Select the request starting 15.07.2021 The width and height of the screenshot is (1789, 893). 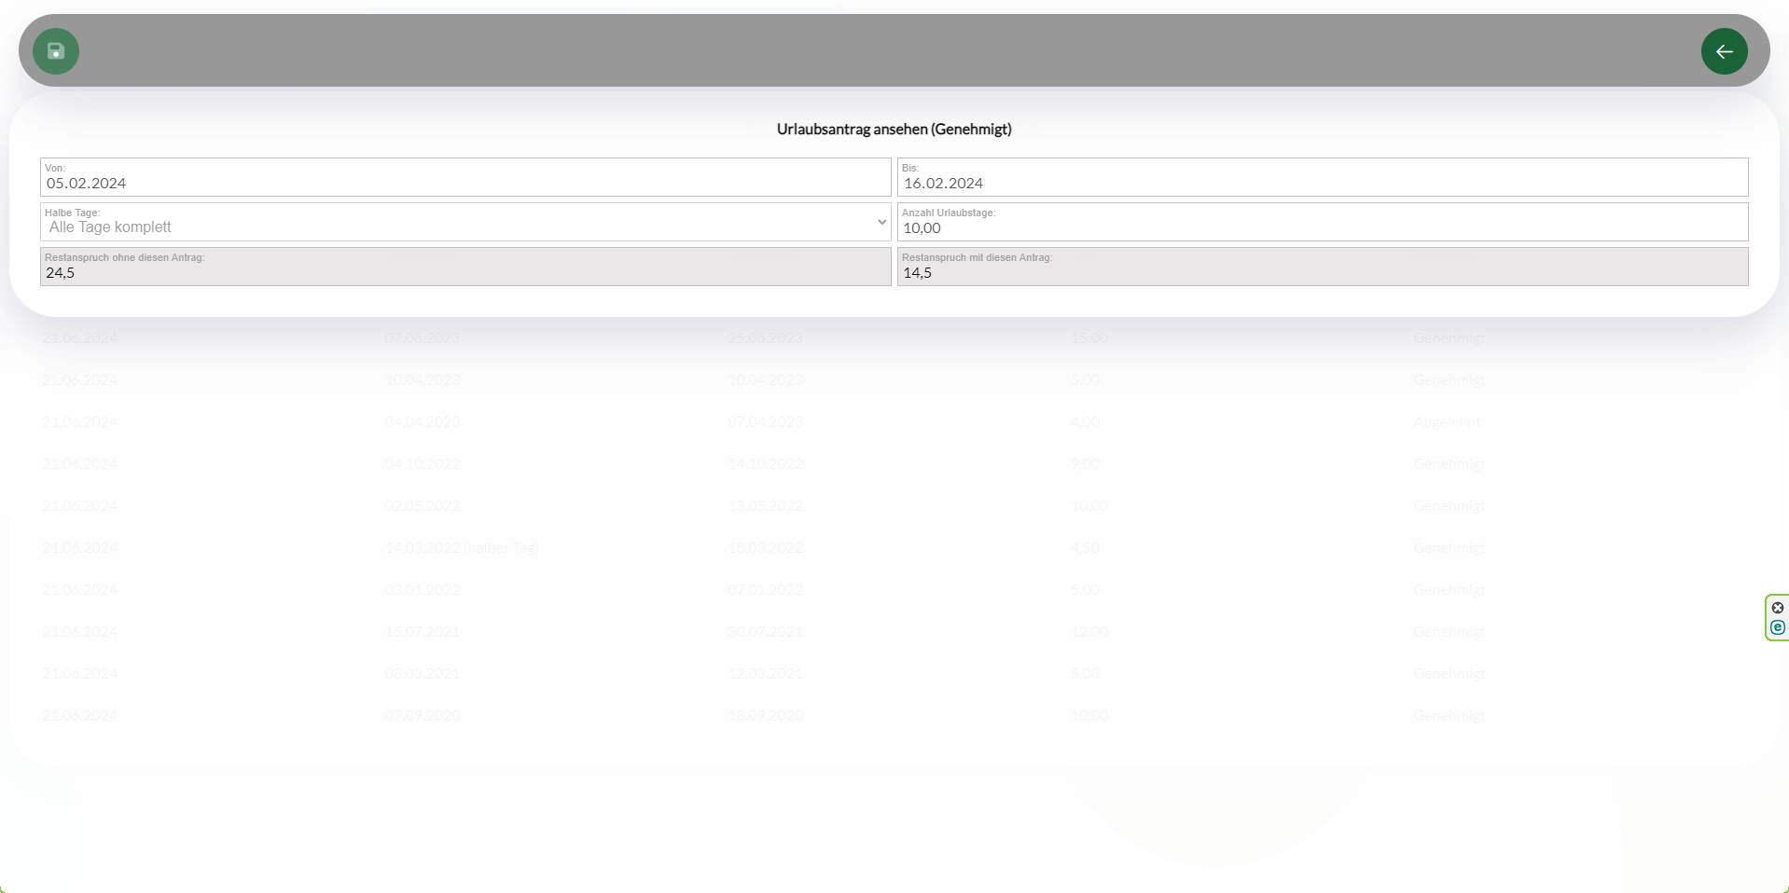(422, 632)
